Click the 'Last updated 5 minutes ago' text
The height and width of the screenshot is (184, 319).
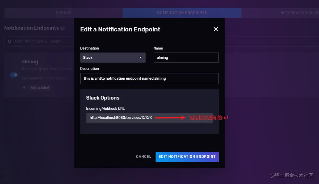(x=45, y=78)
